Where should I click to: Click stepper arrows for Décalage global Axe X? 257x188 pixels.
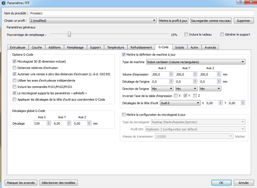(49, 123)
